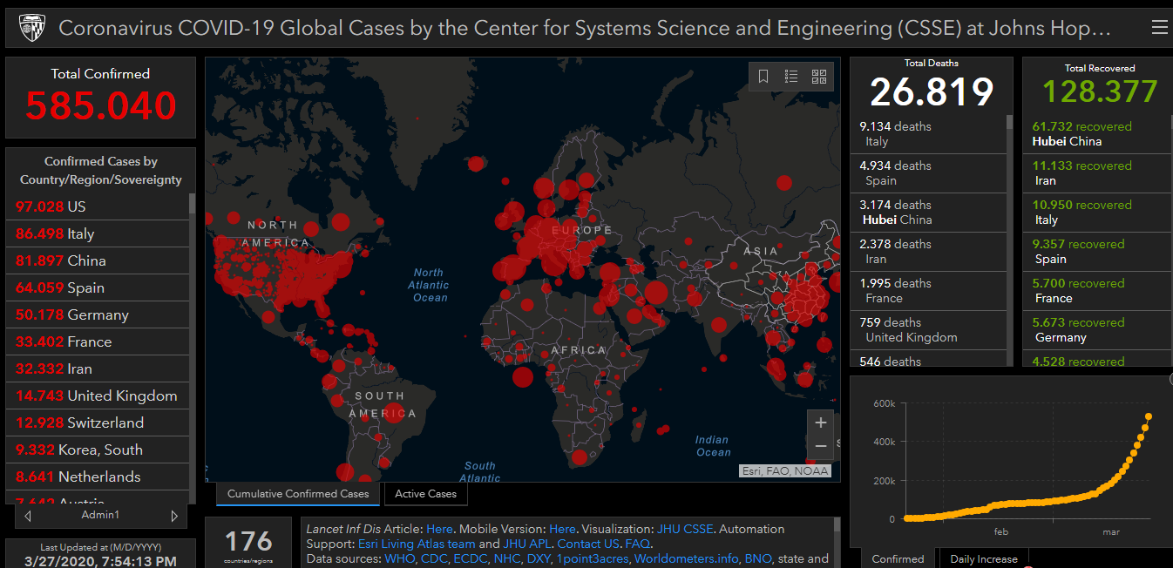1173x568 pixels.
Task: Select Italy 10.950 recovered entry
Action: 1097,213
